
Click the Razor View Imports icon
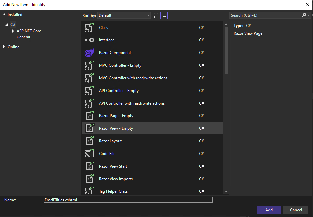click(89, 179)
